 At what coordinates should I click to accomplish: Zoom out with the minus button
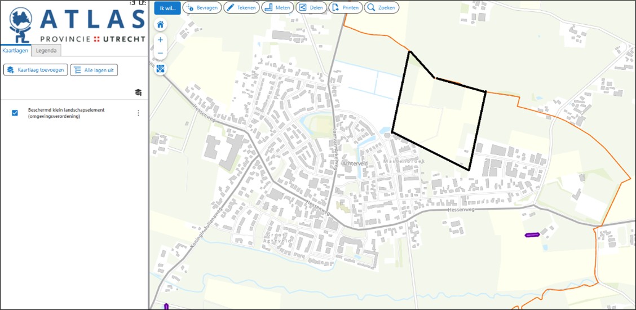click(x=161, y=53)
